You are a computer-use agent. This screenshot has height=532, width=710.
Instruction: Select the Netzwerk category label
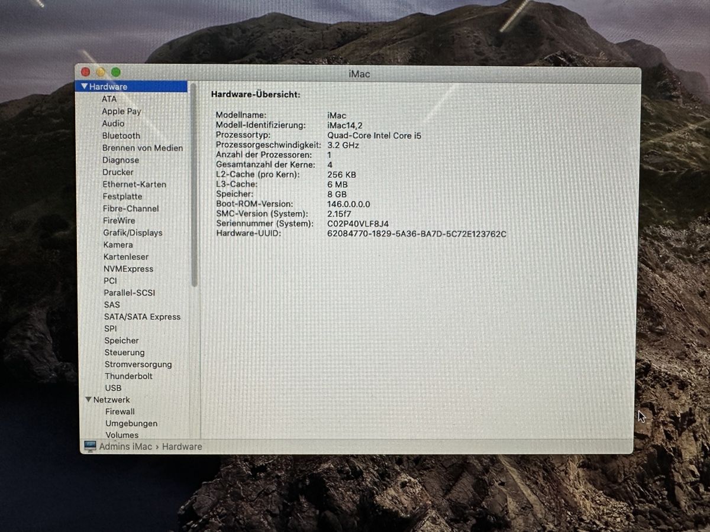tap(111, 400)
